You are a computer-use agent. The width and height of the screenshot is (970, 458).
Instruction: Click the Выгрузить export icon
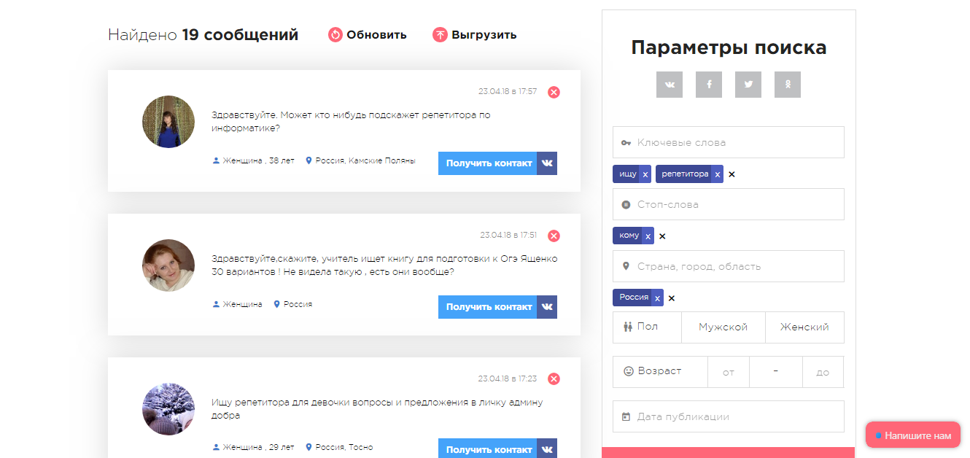[x=440, y=34]
